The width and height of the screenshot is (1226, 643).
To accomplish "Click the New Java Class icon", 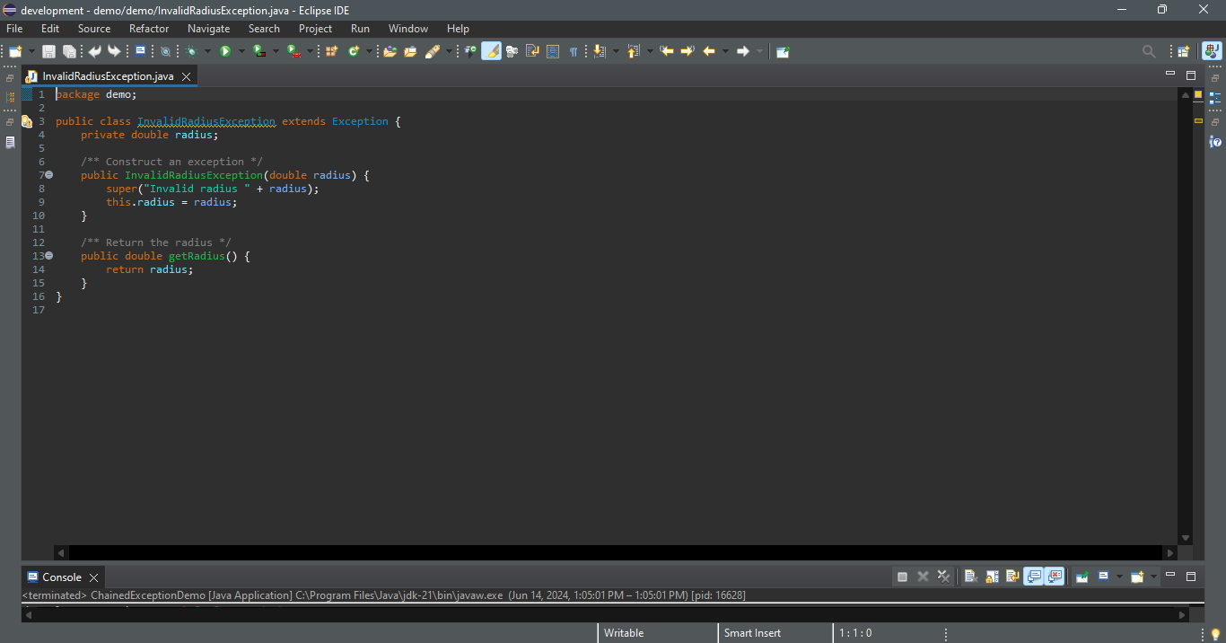I will click(354, 52).
